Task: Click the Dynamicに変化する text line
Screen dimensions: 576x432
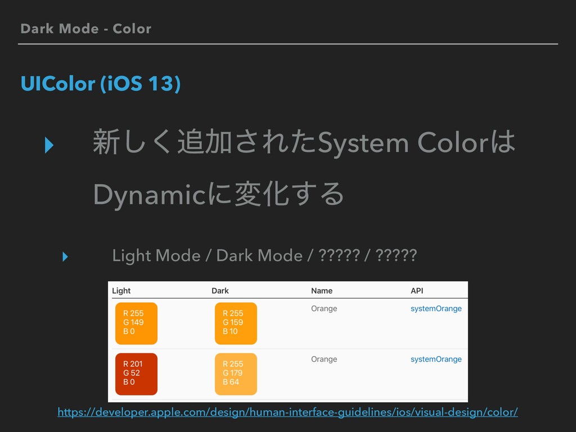Action: click(219, 194)
